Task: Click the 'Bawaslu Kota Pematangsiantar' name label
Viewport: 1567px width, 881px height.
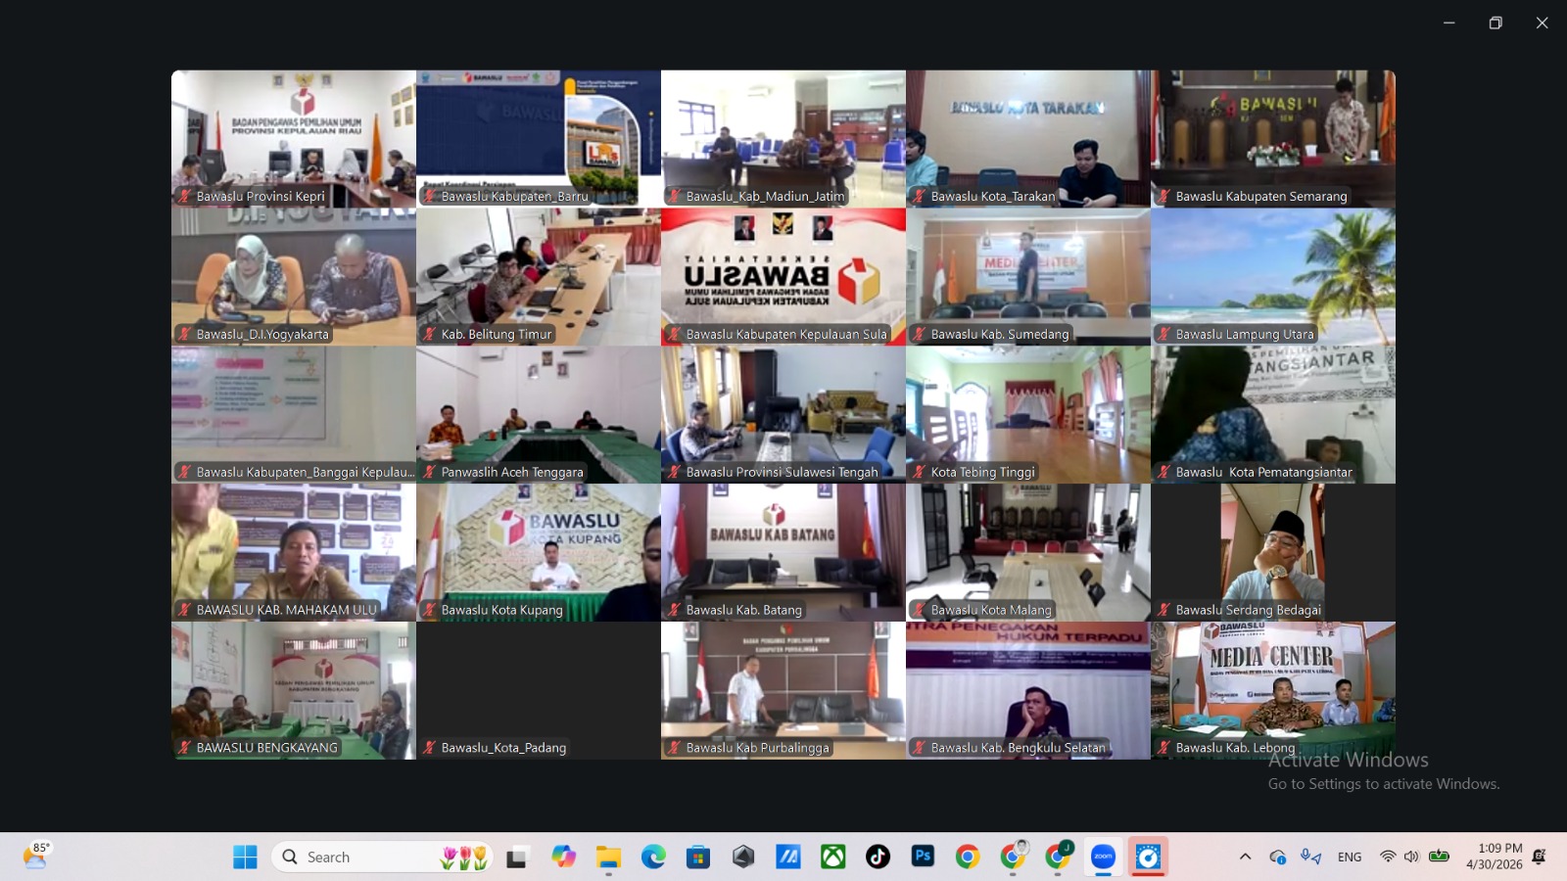Action: click(1264, 472)
